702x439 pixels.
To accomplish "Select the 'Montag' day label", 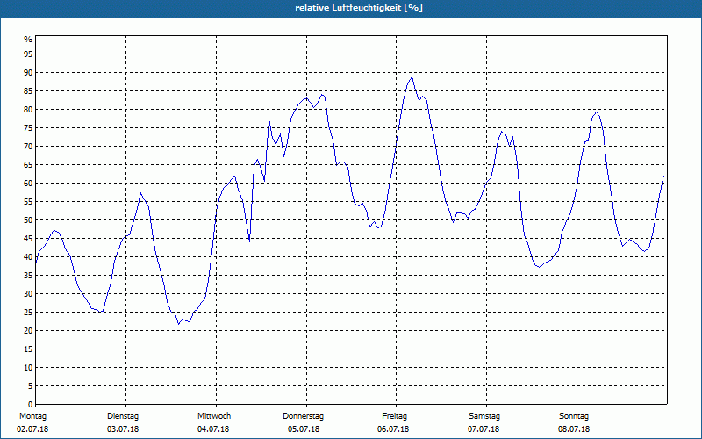I will (x=32, y=416).
